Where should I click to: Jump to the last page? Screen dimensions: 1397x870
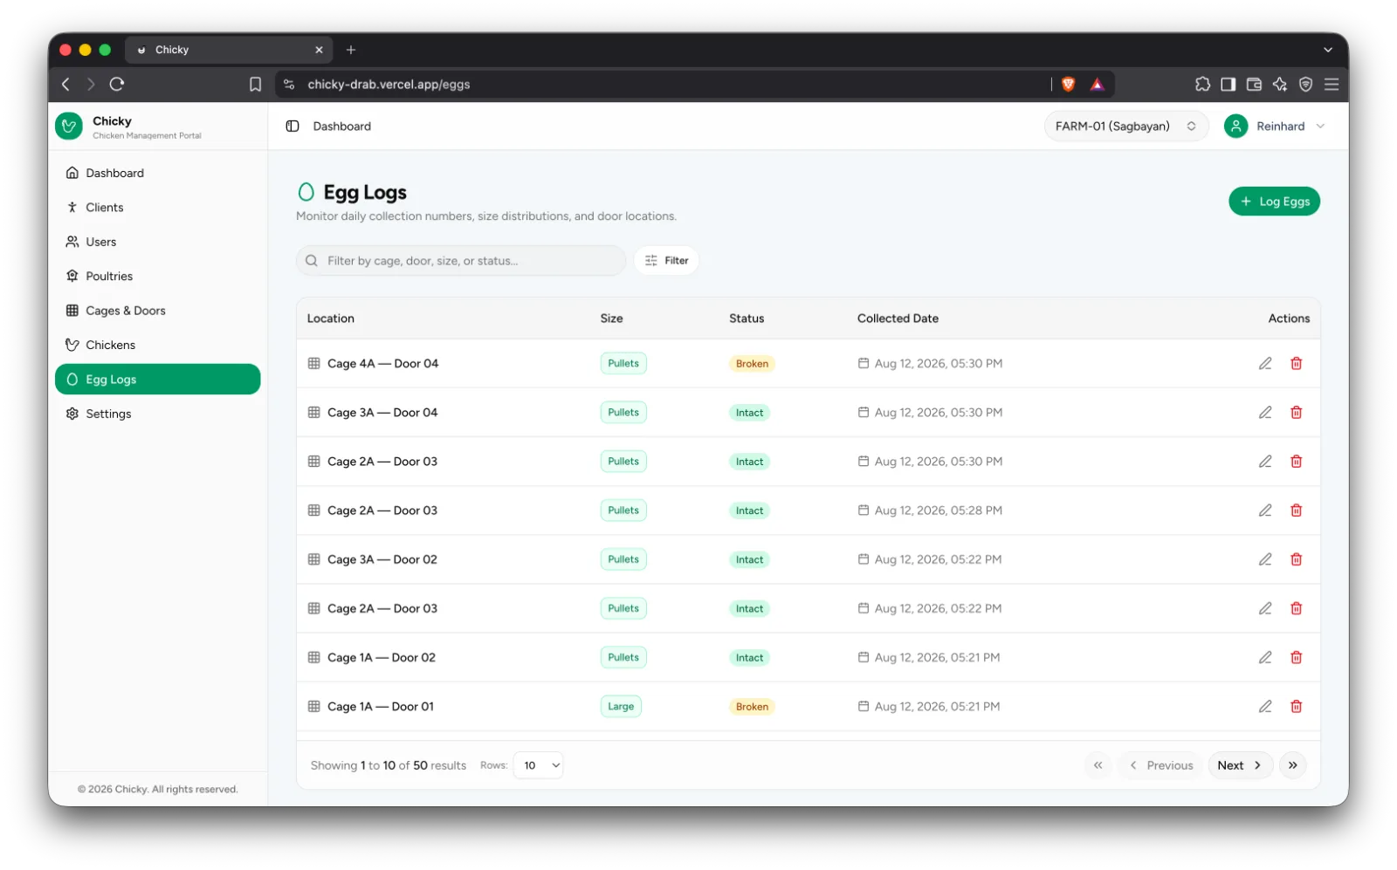1292,765
